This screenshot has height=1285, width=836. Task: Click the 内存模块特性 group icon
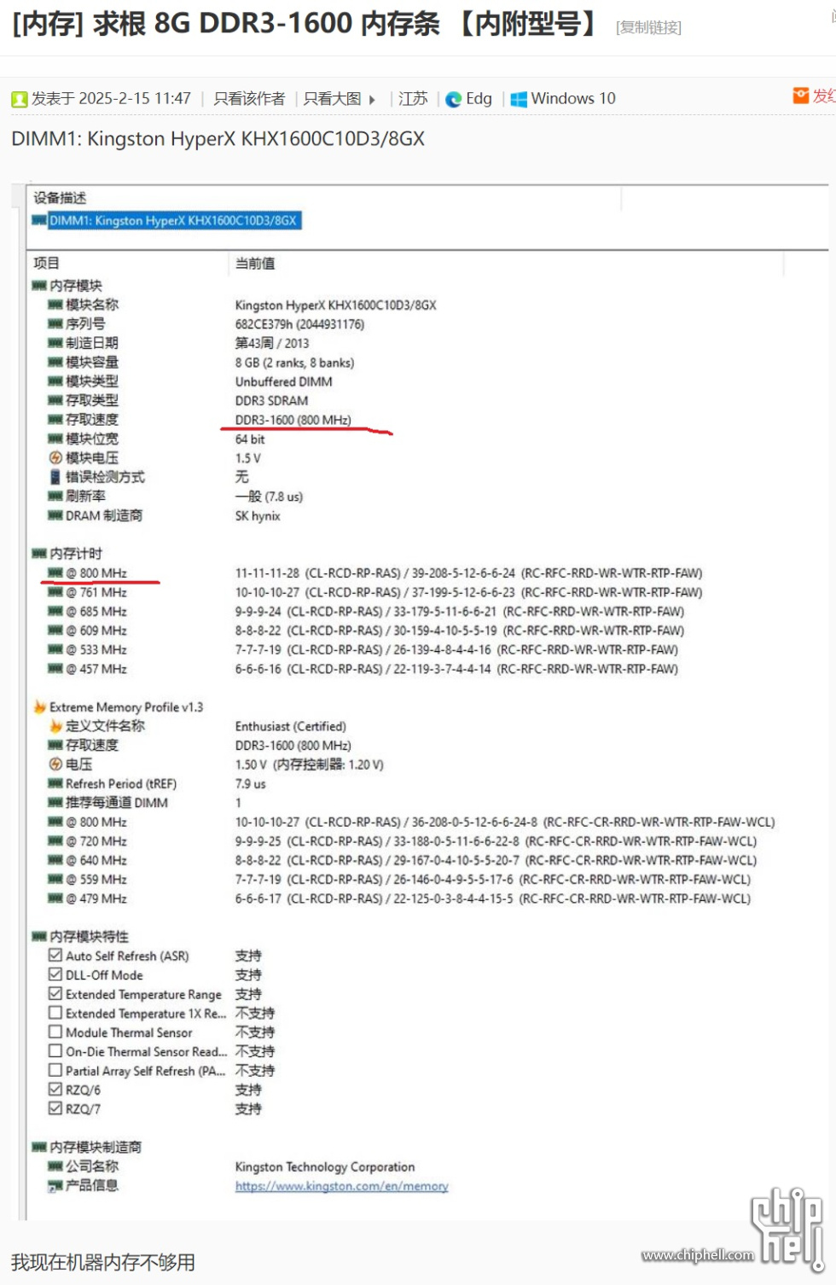coord(39,937)
